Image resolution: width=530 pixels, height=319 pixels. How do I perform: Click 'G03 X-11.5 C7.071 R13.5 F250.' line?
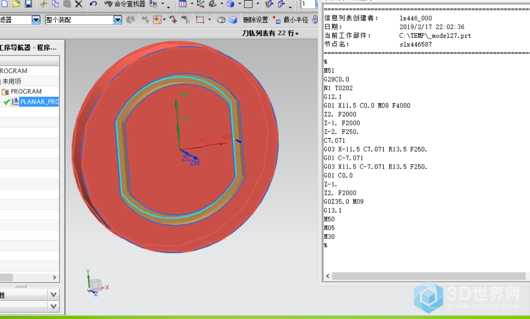coord(375,149)
